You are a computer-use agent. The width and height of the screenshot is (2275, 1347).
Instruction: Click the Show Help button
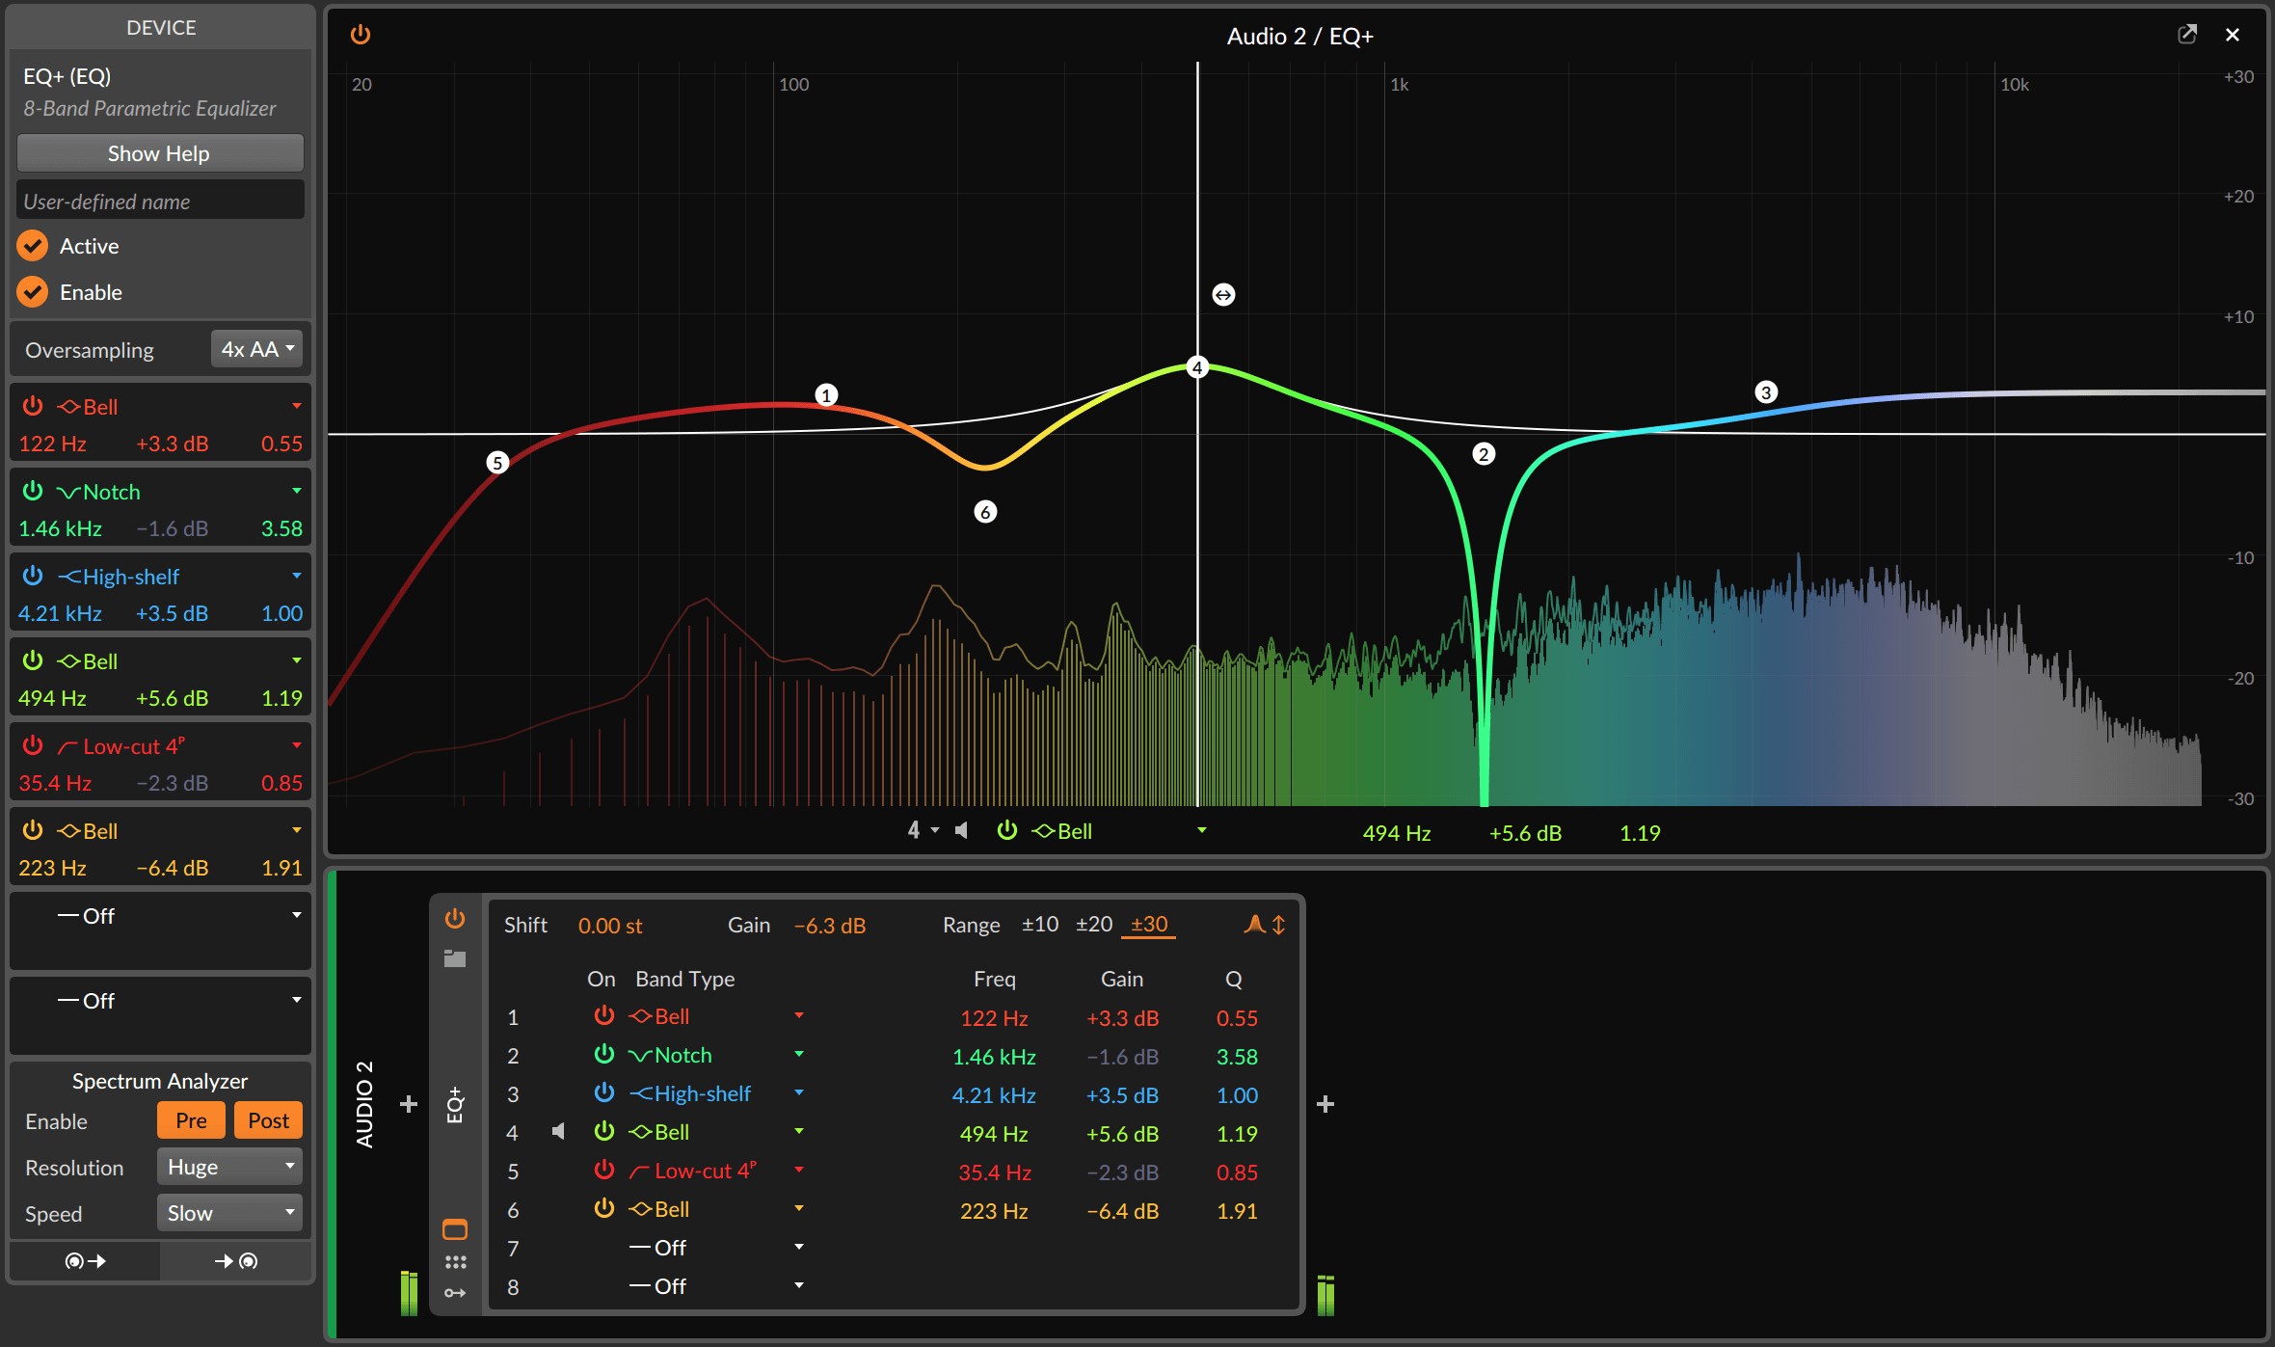[160, 153]
